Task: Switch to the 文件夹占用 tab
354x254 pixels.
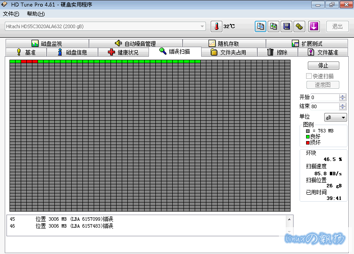Action: pyautogui.click(x=229, y=52)
